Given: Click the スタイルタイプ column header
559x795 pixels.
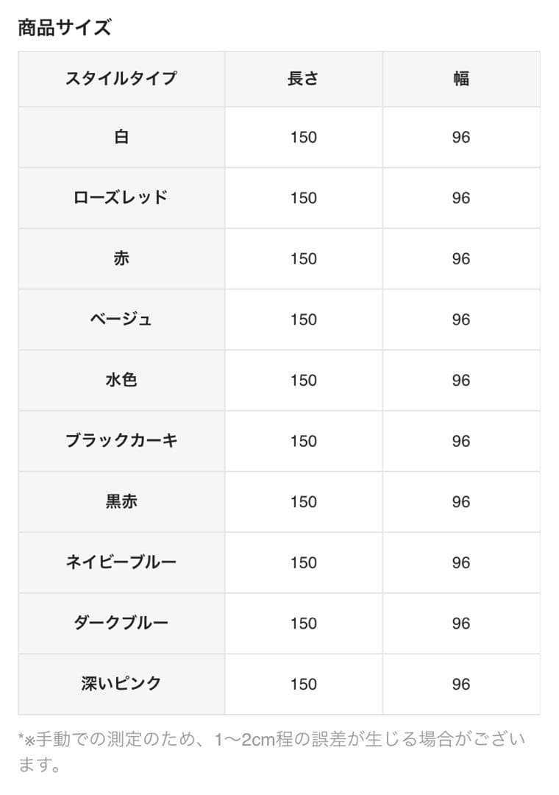Looking at the screenshot, I should [121, 78].
